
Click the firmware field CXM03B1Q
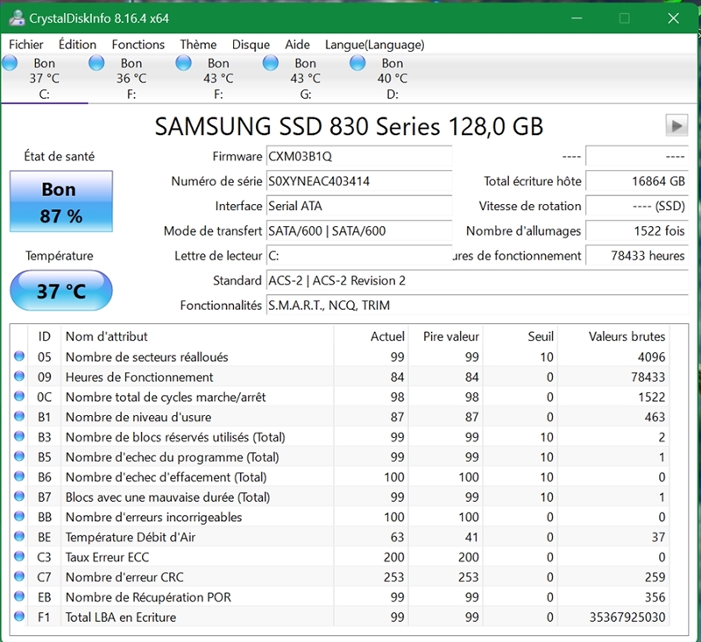pos(358,157)
